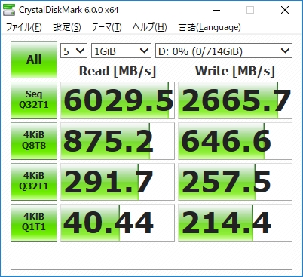Select the 4KiB Q1T1 write result 214.4
Screen dimensions: 303x277
click(x=235, y=223)
